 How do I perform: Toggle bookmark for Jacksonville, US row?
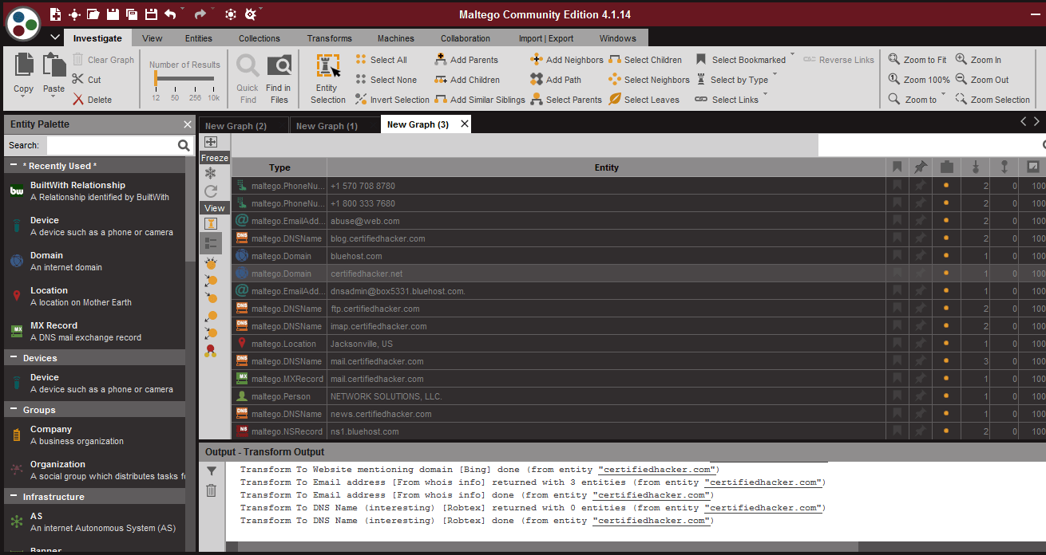(x=897, y=344)
